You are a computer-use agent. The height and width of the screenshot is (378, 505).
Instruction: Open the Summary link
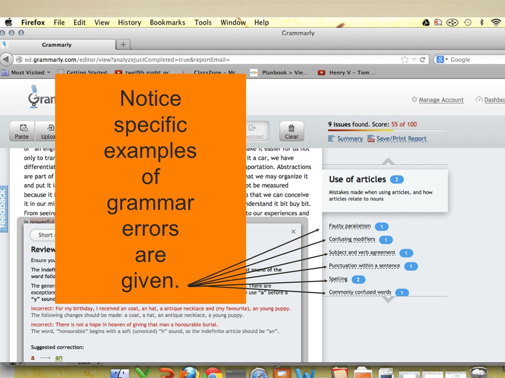click(x=350, y=138)
